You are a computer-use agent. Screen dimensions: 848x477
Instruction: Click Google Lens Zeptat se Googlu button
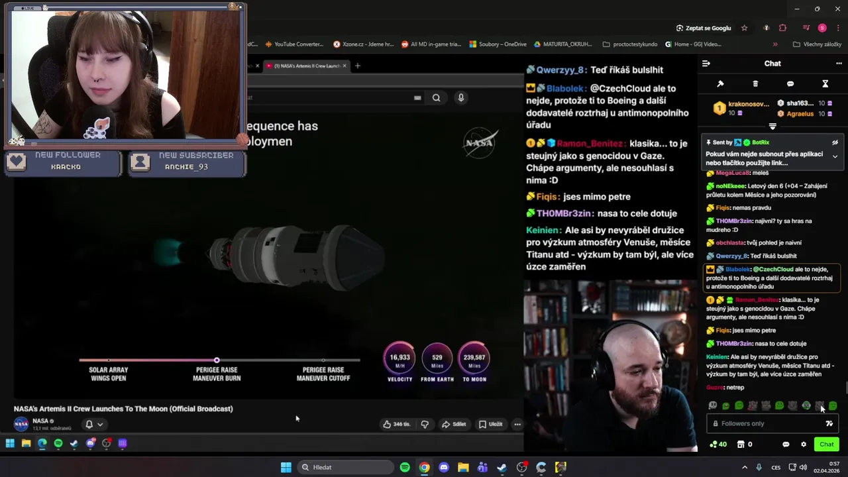[x=704, y=28]
